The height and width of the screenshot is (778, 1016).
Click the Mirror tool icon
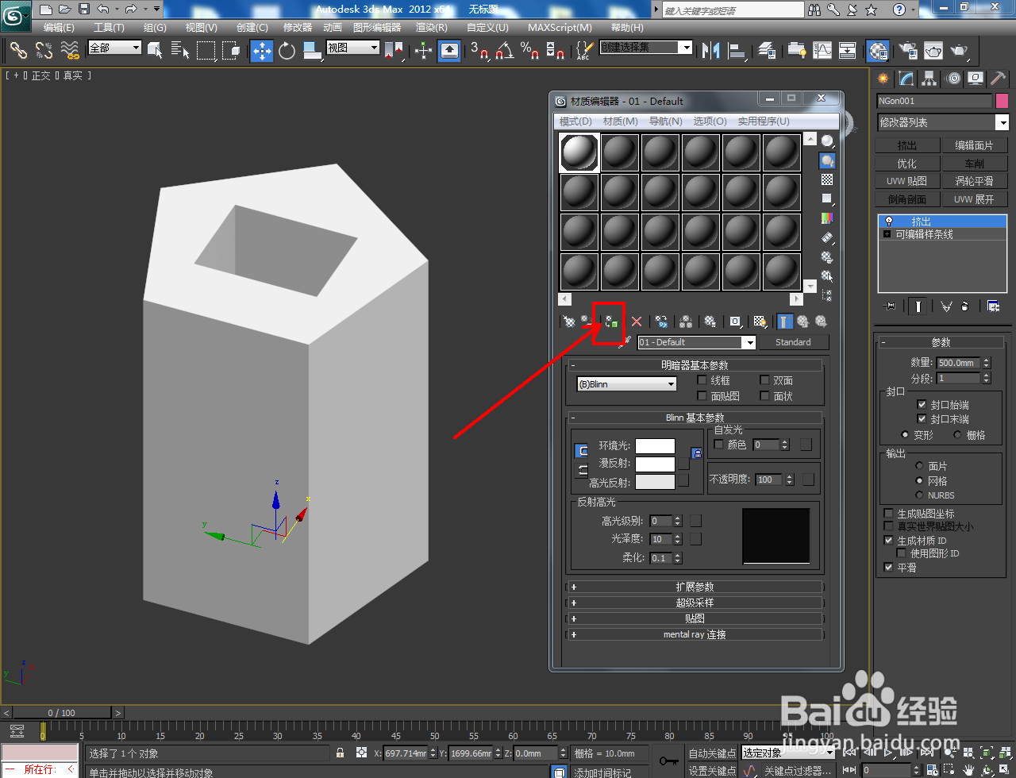tap(710, 51)
